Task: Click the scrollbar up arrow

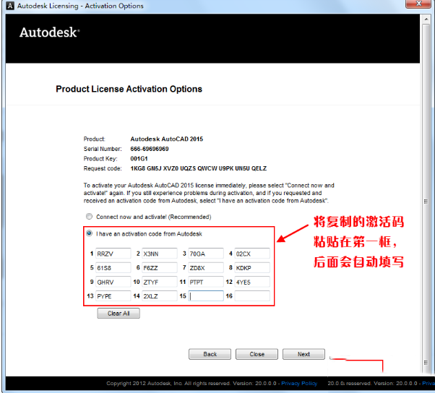Action: pos(426,19)
